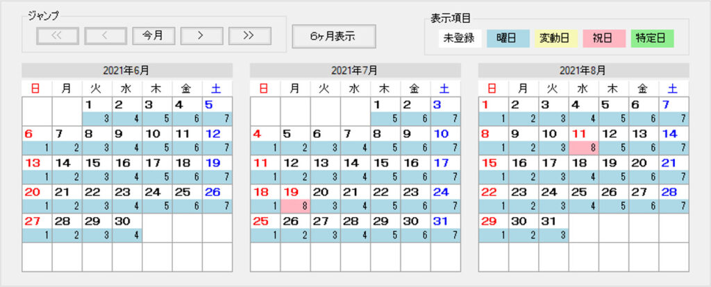This screenshot has width=711, height=287.
Task: Select June 30 in the calendar
Action: tap(126, 226)
